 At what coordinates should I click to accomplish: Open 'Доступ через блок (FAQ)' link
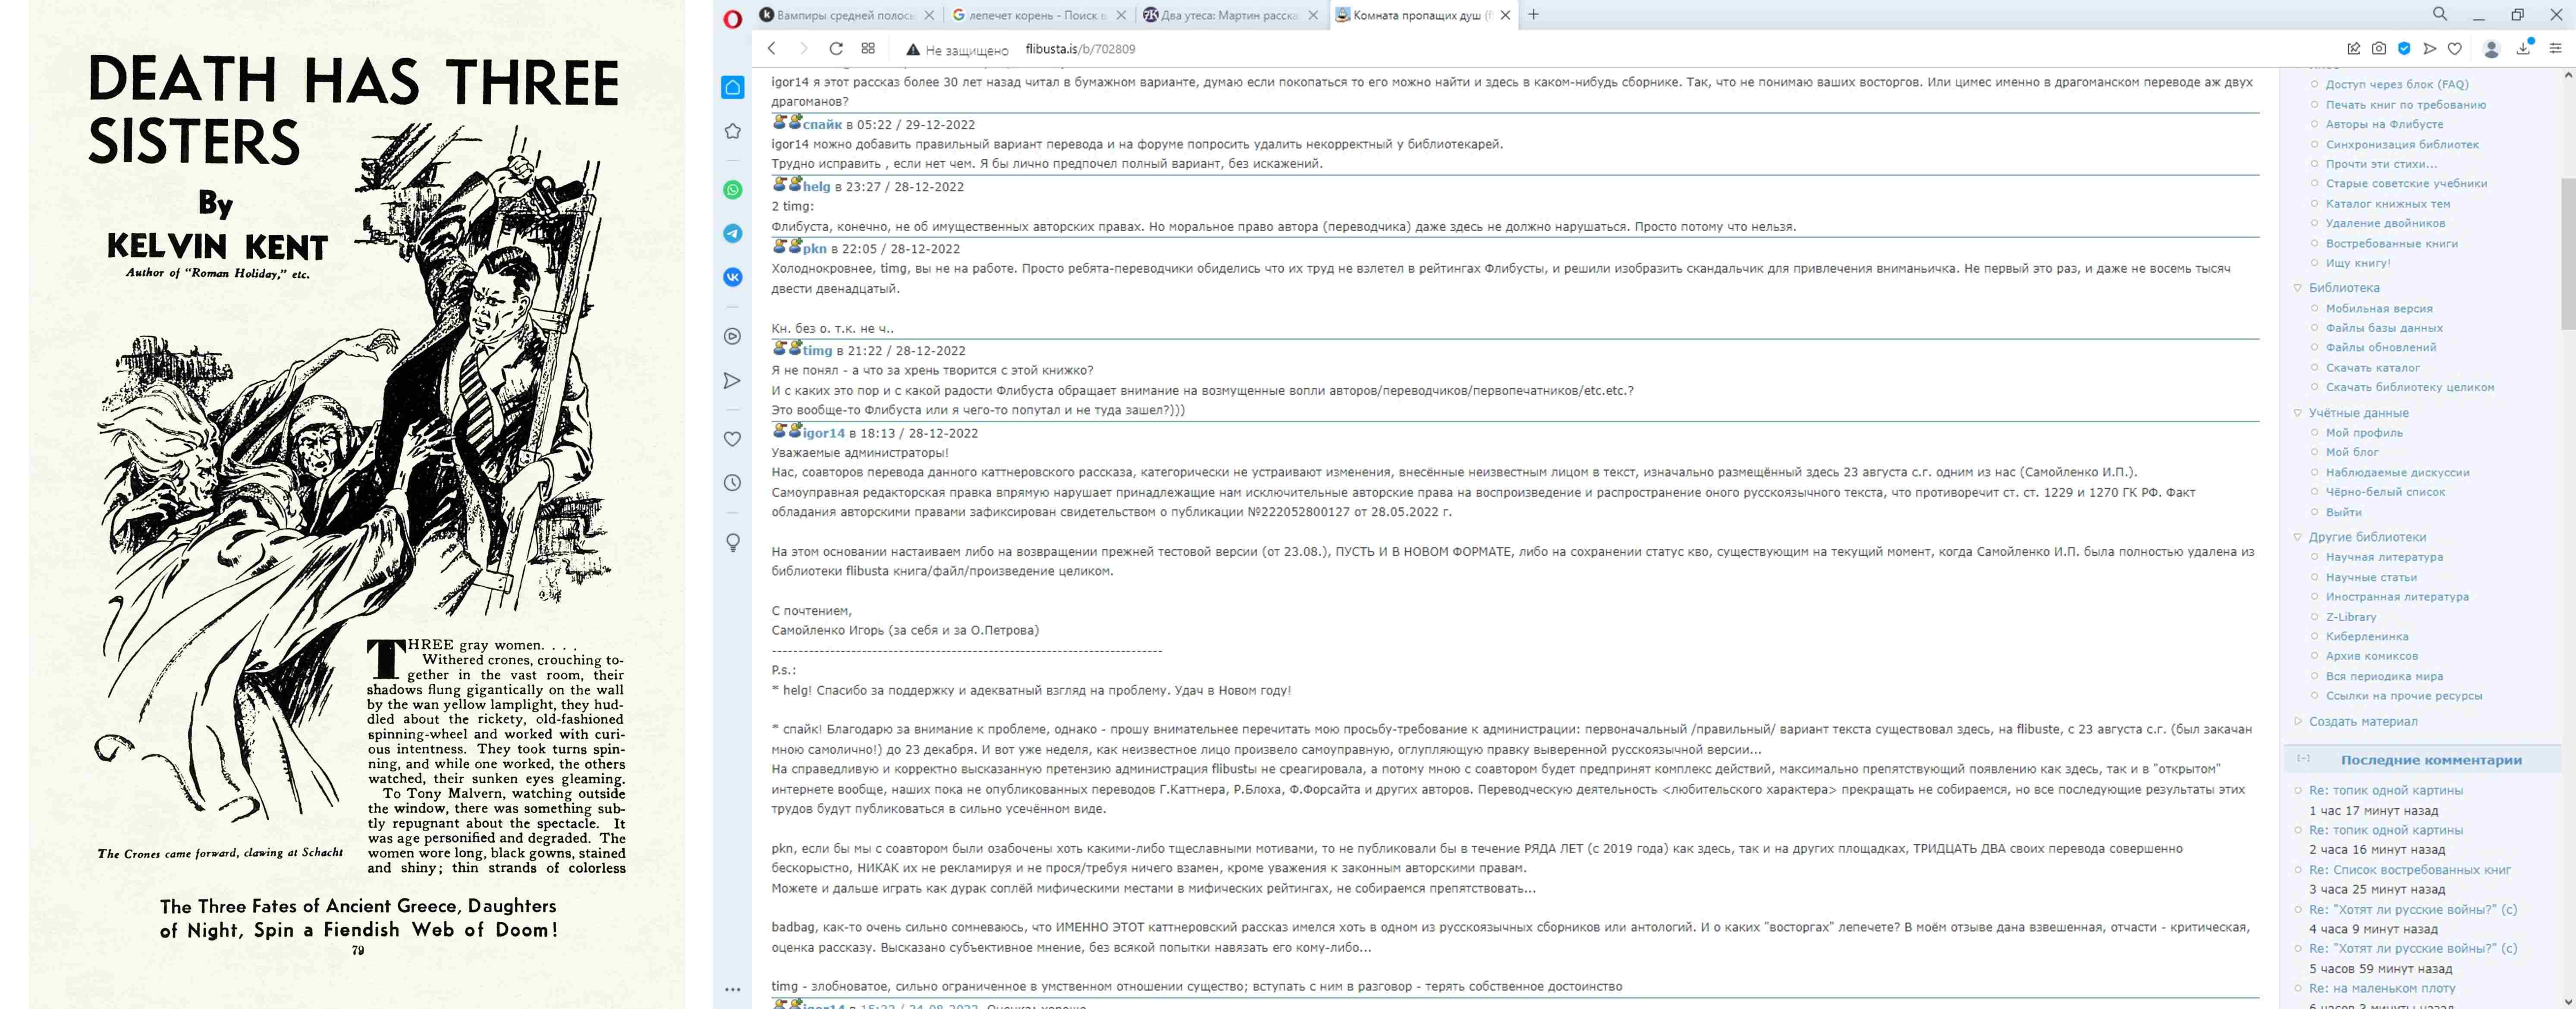(2396, 85)
